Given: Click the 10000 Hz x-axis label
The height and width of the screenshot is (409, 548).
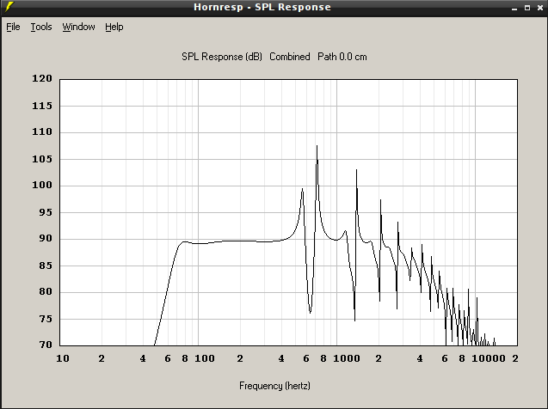Looking at the screenshot, I should click(x=489, y=359).
